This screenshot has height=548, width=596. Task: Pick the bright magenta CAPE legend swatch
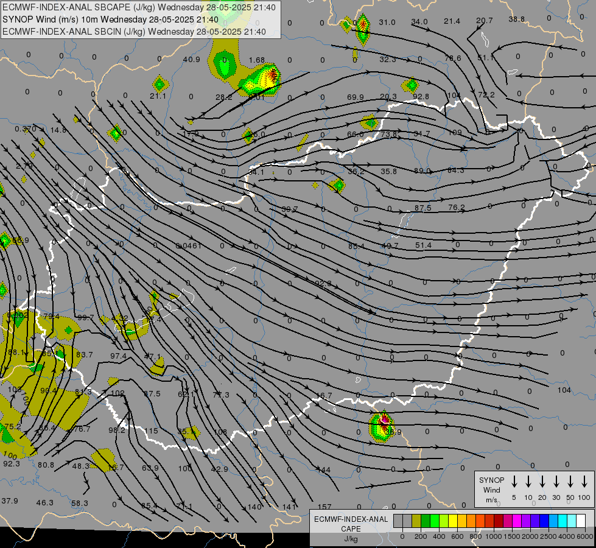click(x=517, y=521)
